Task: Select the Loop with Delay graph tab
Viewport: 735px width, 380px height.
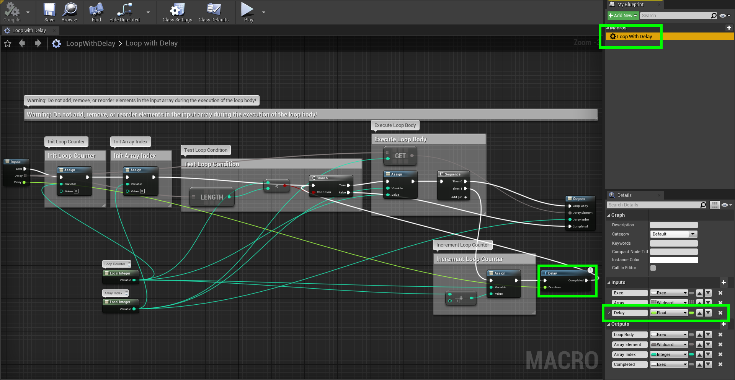Action: coord(29,31)
